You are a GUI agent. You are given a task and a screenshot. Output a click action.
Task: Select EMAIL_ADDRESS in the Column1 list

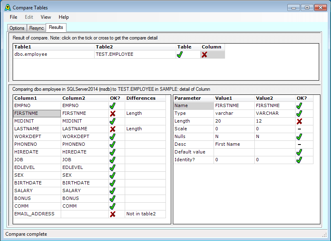coord(37,214)
